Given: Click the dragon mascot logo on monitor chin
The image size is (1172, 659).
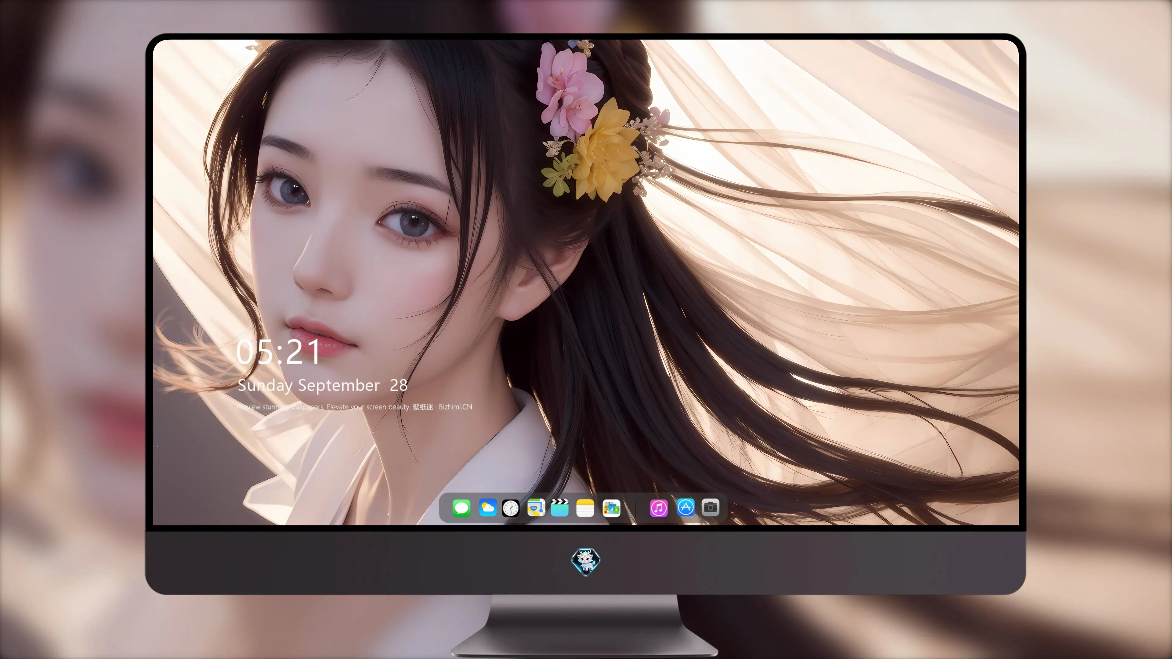Looking at the screenshot, I should click(586, 562).
